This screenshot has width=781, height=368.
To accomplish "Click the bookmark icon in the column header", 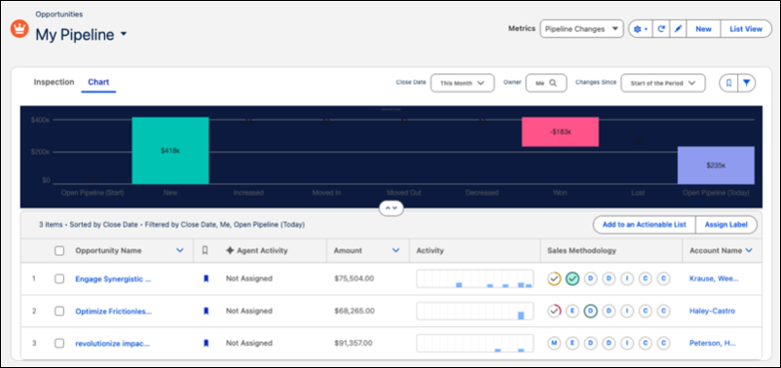I will [x=205, y=250].
